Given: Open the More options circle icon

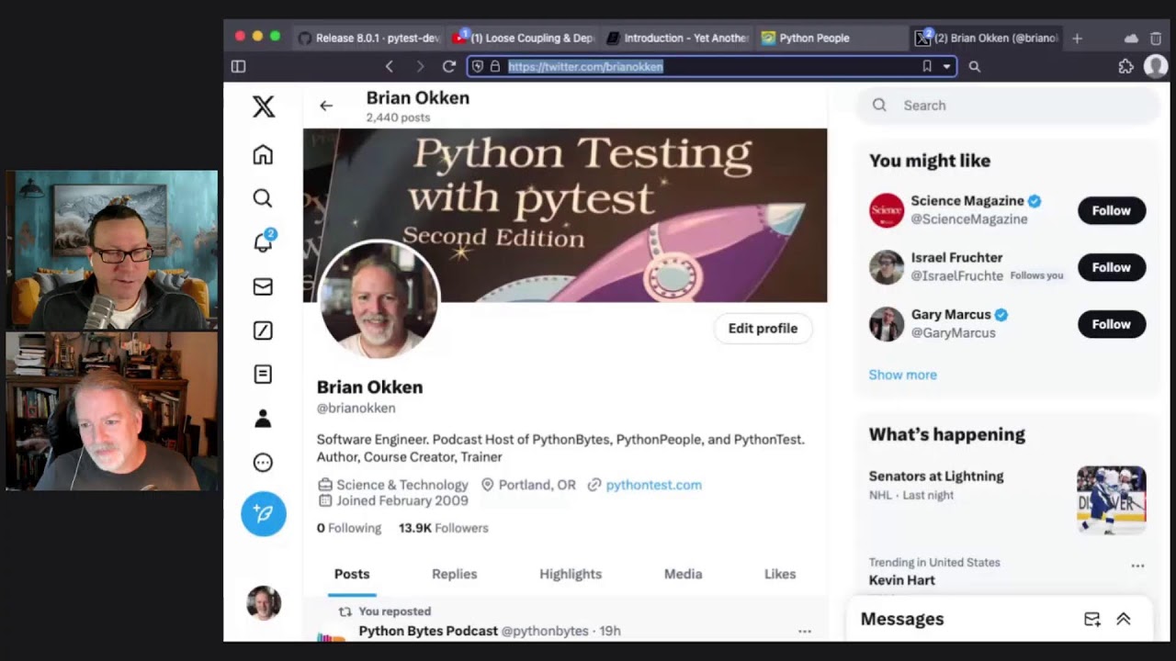Looking at the screenshot, I should (x=263, y=462).
